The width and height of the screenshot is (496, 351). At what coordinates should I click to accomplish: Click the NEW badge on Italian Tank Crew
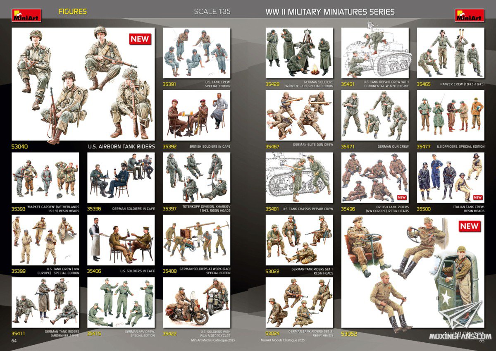coord(477,198)
